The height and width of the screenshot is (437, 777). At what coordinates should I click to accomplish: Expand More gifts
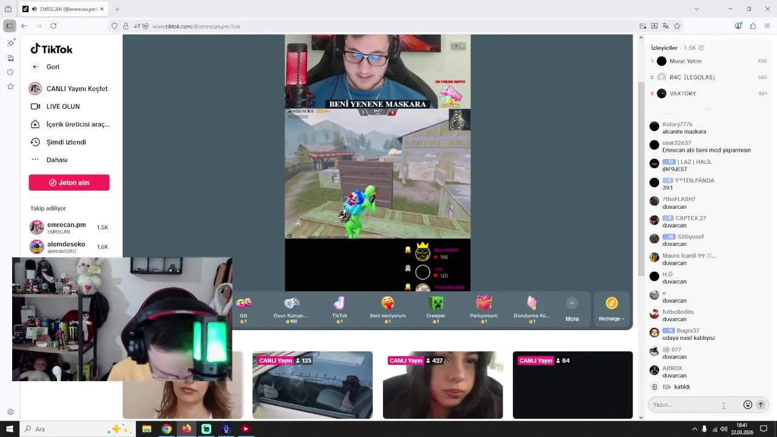click(572, 310)
